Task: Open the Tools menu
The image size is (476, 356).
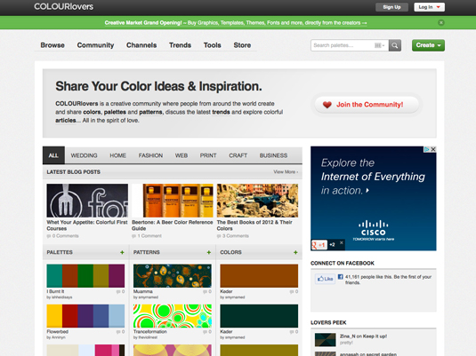Action: point(212,45)
